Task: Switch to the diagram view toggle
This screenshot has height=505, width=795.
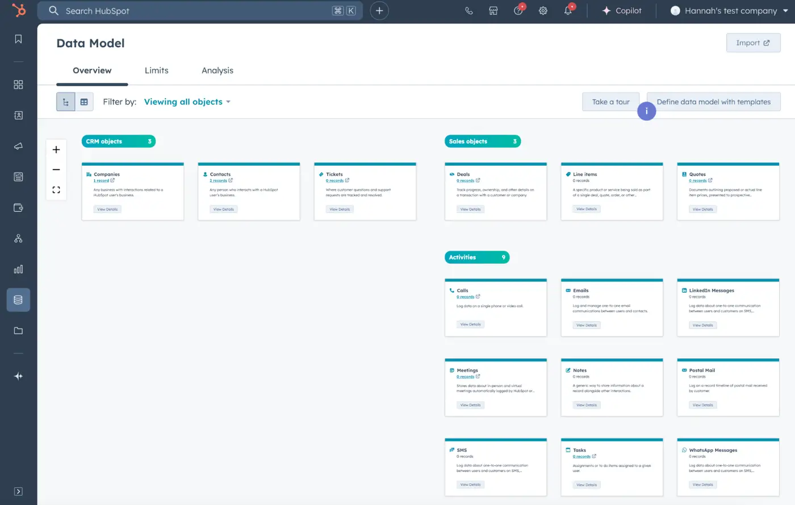Action: click(66, 102)
